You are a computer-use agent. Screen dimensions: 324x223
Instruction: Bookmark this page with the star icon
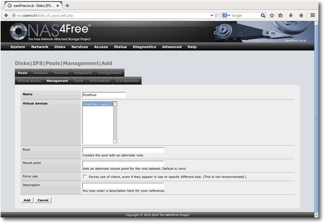point(272,15)
